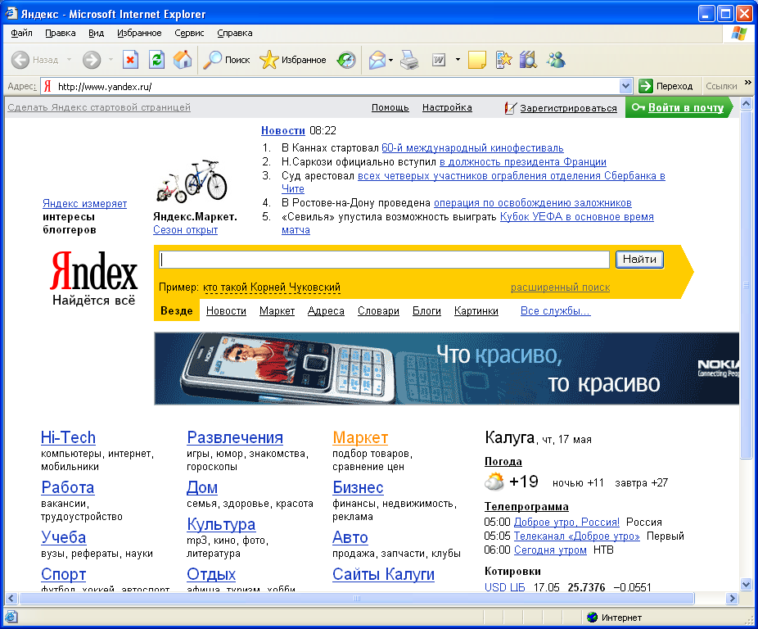Expand the address bar dropdown
Viewport: 758px width, 629px height.
click(625, 86)
